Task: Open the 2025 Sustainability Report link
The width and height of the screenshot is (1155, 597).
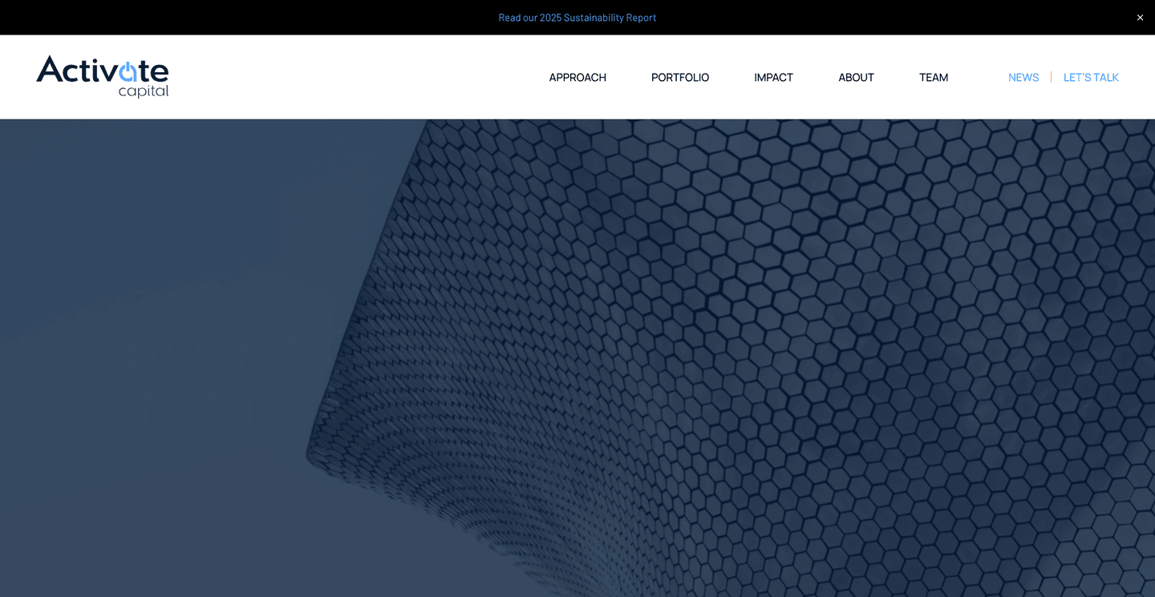Action: (x=577, y=17)
